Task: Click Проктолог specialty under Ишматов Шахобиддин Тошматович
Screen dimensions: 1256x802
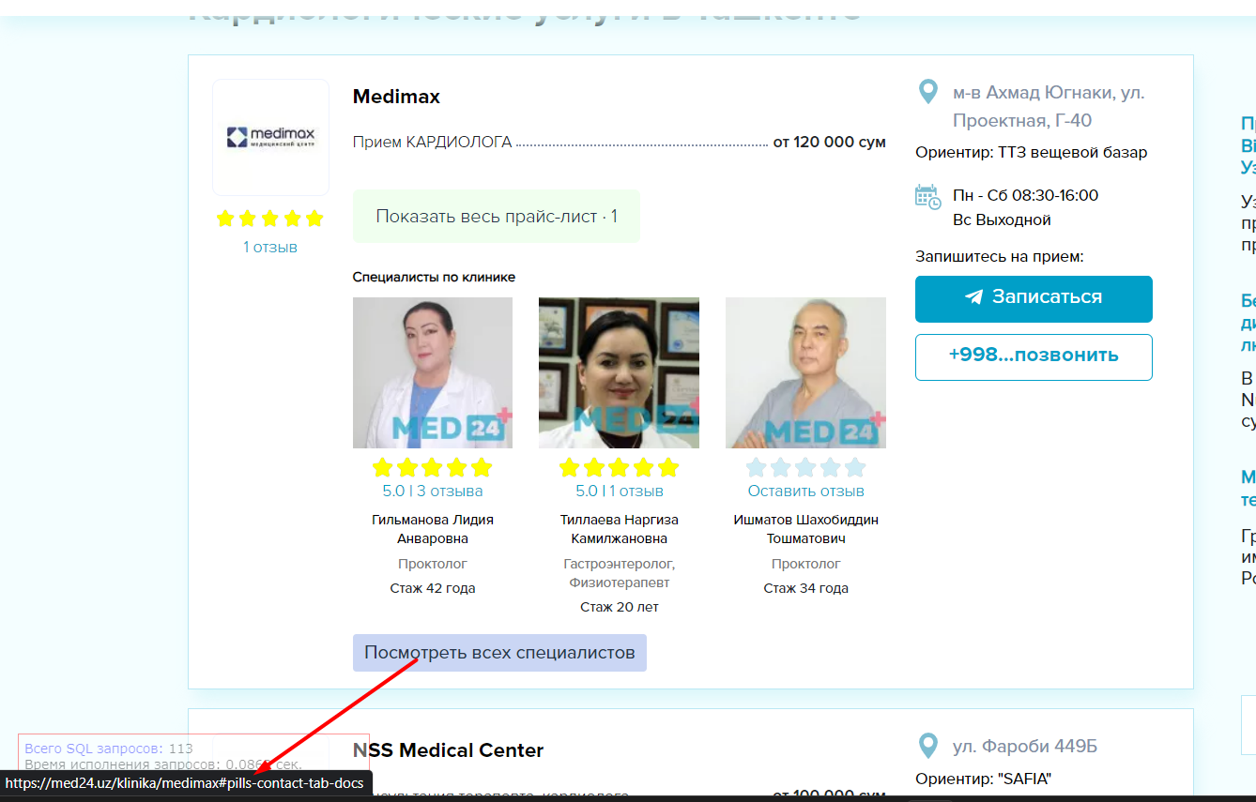Action: coord(806,564)
